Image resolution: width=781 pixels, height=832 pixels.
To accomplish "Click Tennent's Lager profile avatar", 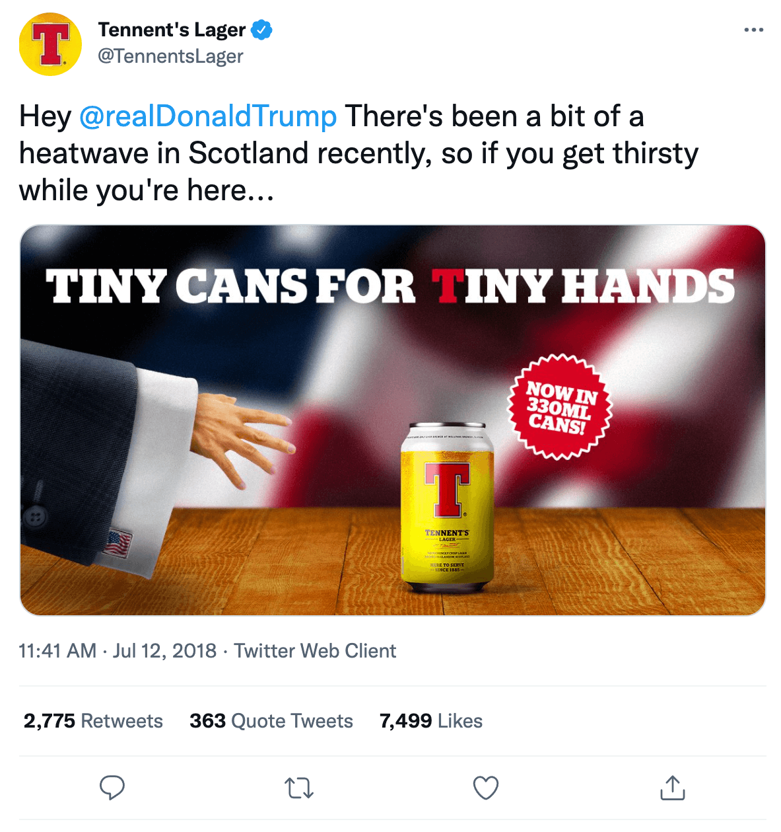I will tap(51, 44).
